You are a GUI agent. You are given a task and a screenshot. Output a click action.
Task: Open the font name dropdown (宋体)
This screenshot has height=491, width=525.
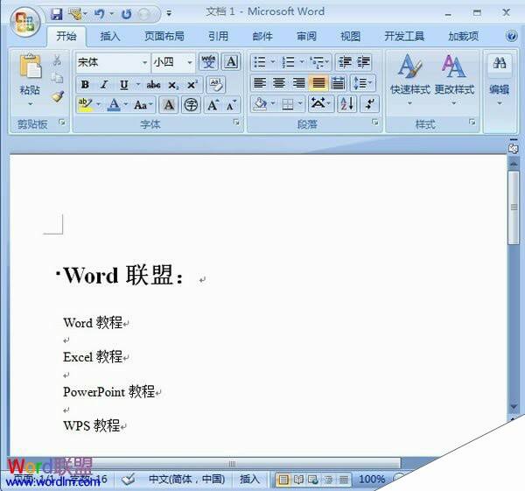[144, 62]
